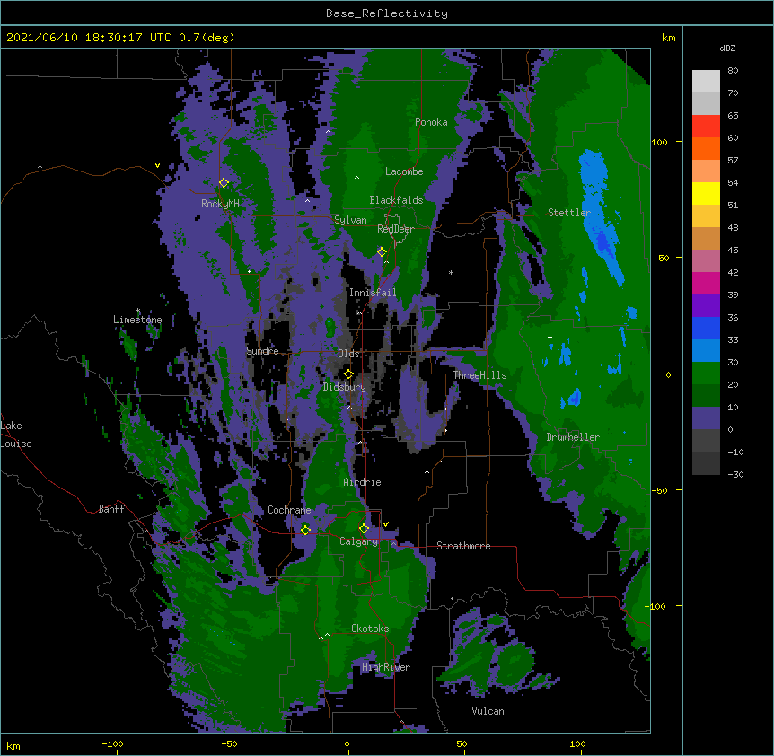Click the Stettler town label
This screenshot has width=774, height=756.
tap(569, 213)
